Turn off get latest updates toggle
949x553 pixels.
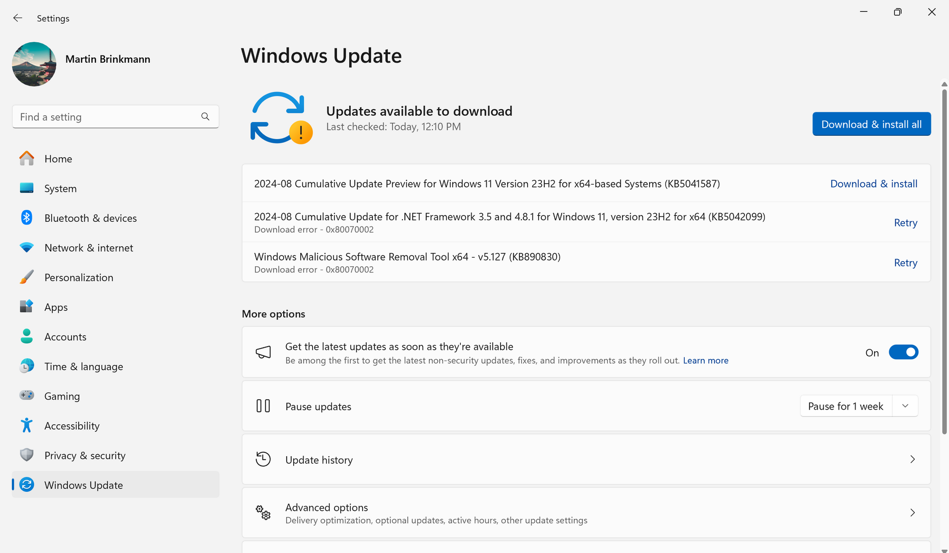(903, 352)
